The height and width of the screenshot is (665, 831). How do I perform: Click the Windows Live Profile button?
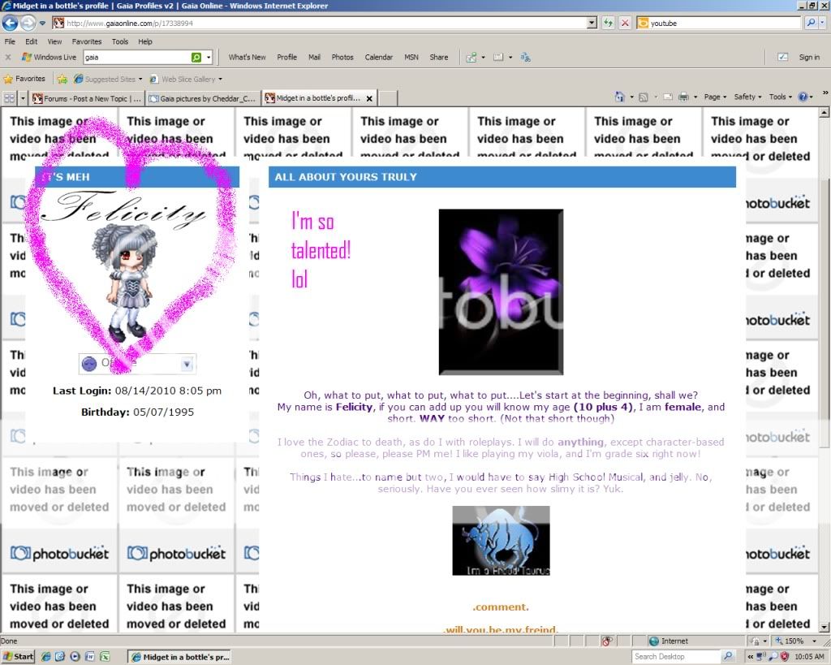286,58
